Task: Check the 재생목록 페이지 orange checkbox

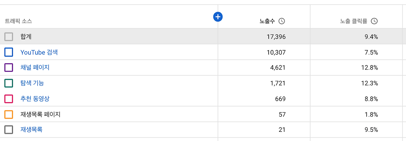Action: tap(9, 114)
